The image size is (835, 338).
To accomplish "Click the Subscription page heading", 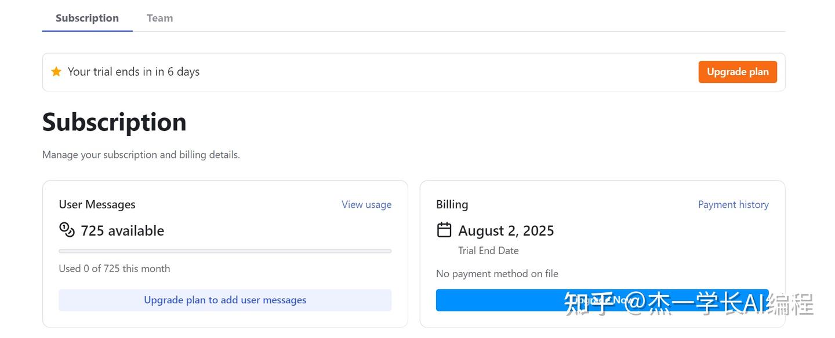I will click(114, 122).
